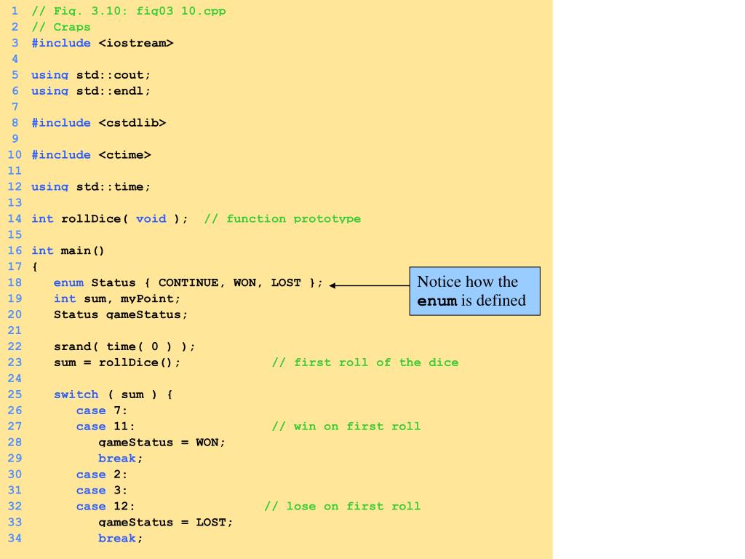Screen dimensions: 745x559
Task: Click 'case 12:' label
Action: point(105,507)
